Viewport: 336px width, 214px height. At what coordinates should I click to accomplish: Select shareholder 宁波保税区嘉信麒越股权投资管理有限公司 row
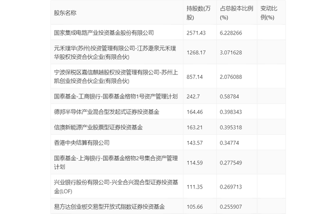tap(116, 76)
